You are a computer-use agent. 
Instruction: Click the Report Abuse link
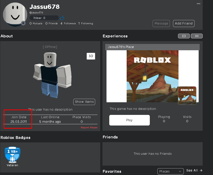pos(89,128)
